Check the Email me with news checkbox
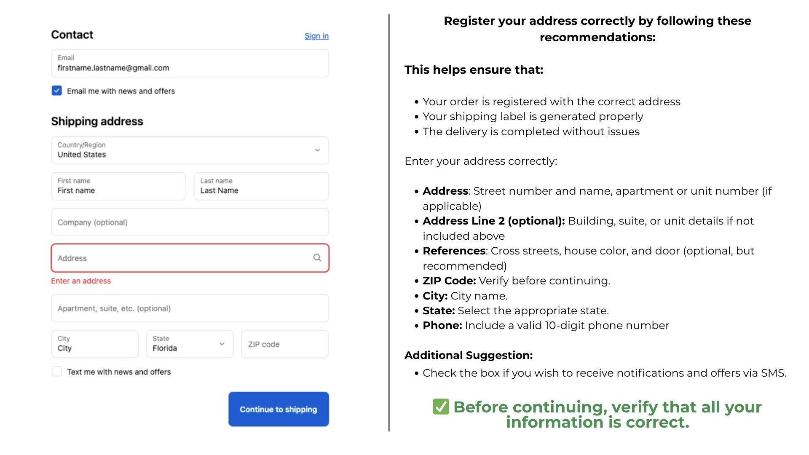The height and width of the screenshot is (455, 809). tap(57, 91)
